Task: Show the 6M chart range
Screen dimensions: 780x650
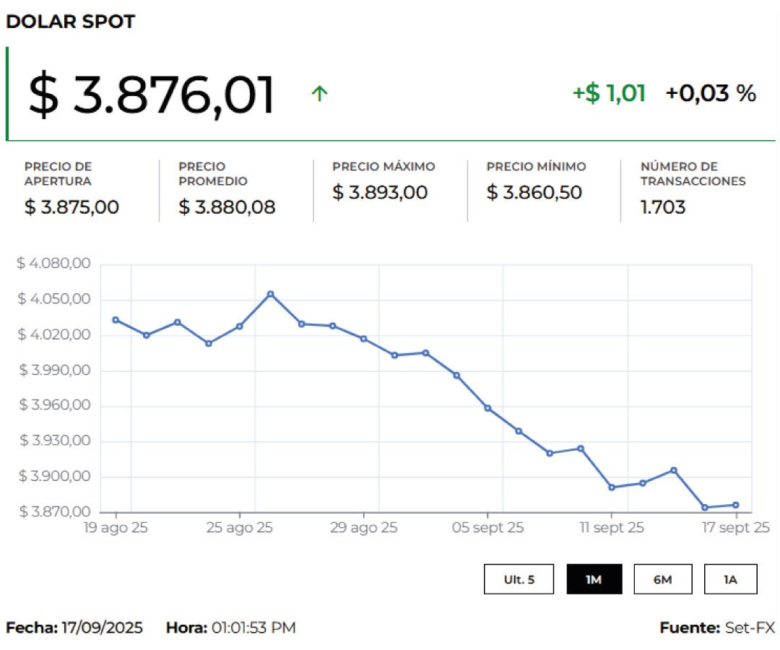Action: (x=662, y=579)
